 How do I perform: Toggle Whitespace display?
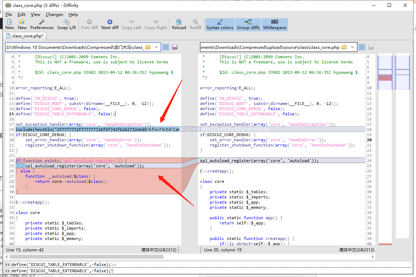(x=275, y=25)
